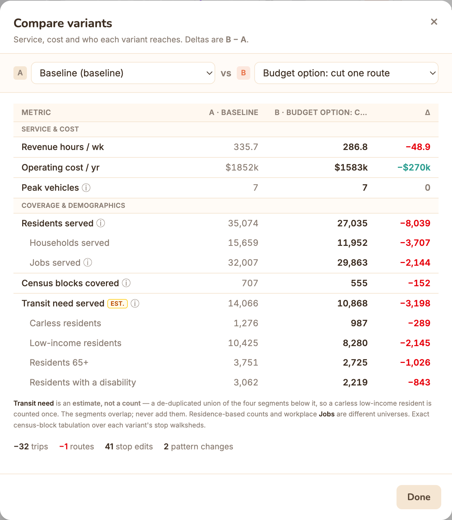Click the −48.9 revenue hours delta

[x=418, y=147]
